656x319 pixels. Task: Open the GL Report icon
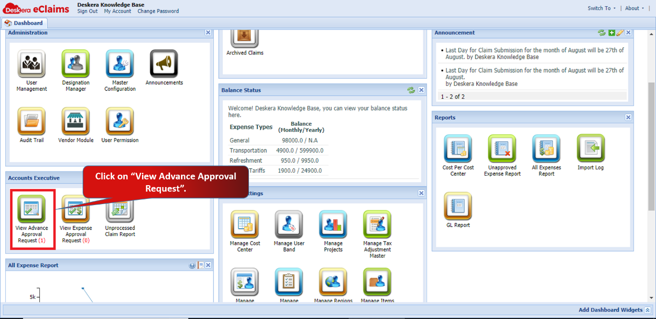tap(458, 206)
